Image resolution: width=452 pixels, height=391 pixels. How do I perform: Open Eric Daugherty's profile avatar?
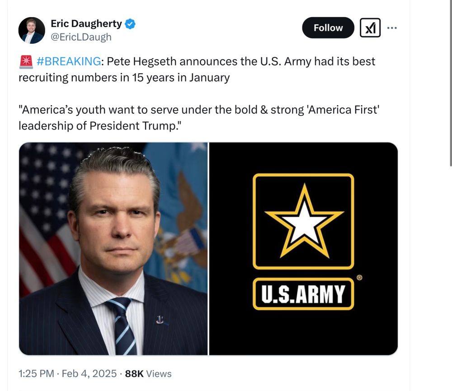(x=32, y=30)
